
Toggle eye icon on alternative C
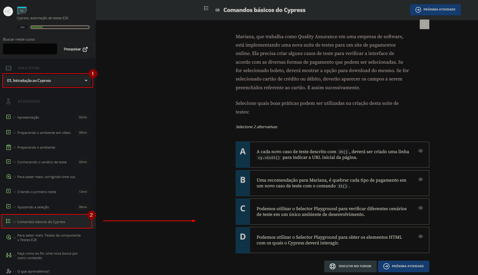click(x=421, y=208)
